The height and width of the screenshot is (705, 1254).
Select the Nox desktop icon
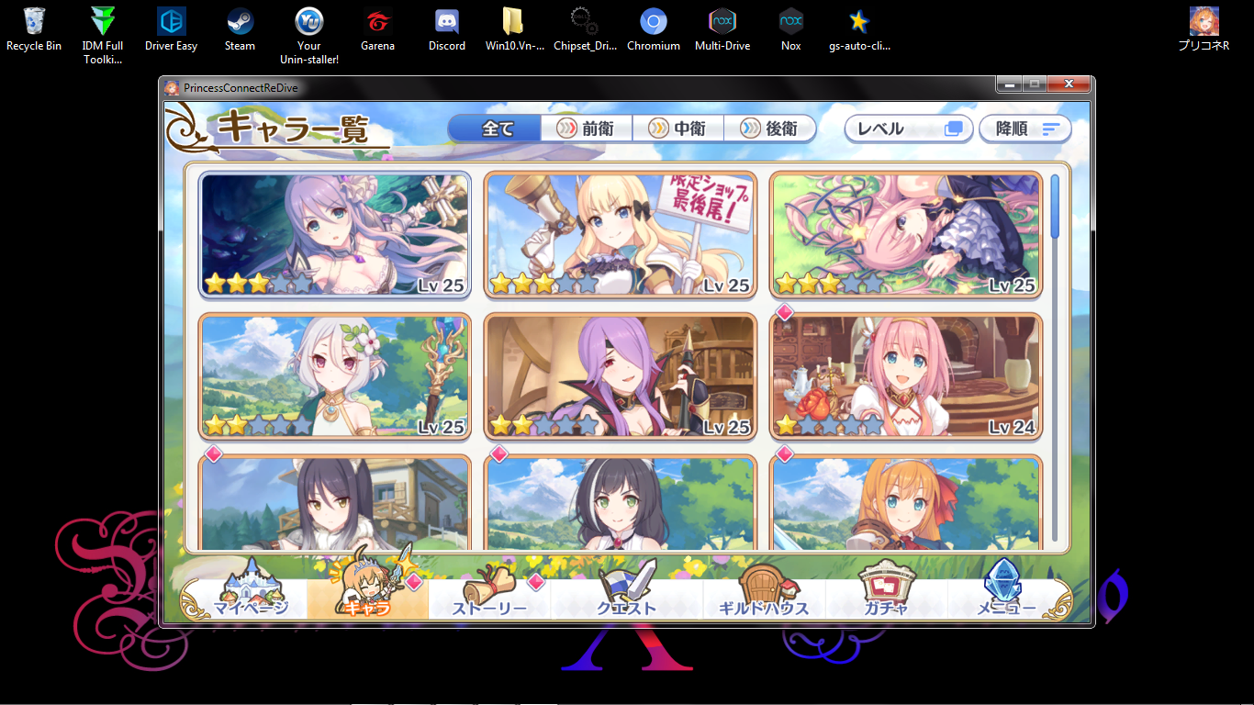click(791, 29)
